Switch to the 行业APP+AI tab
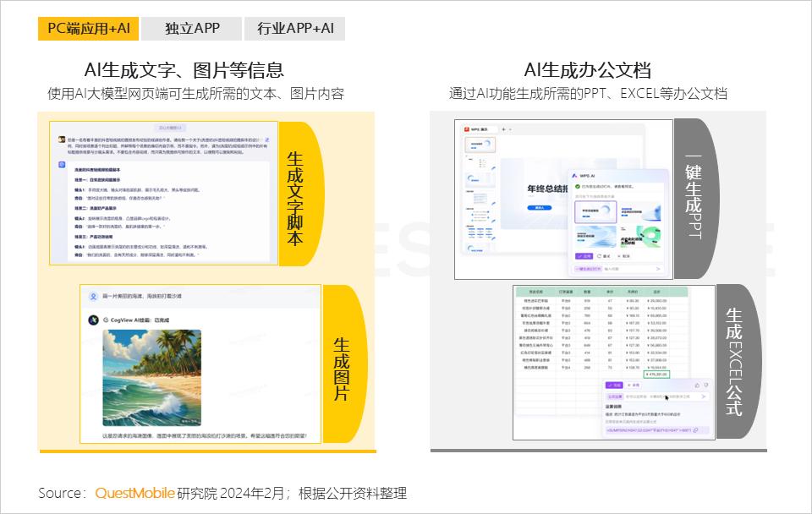Image resolution: width=812 pixels, height=514 pixels. 296,28
